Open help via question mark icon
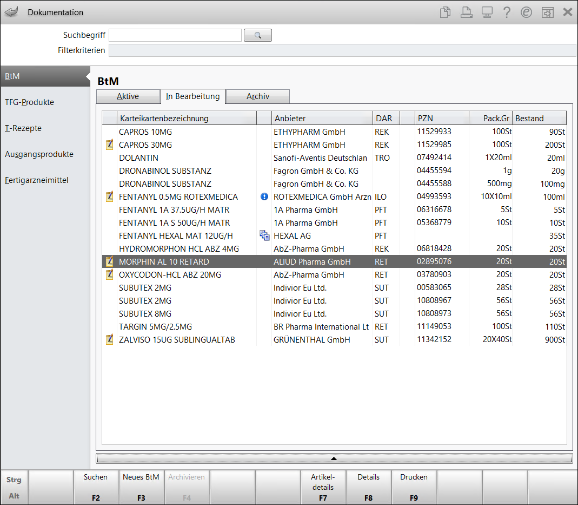Screen dimensions: 578x505 click(x=507, y=12)
